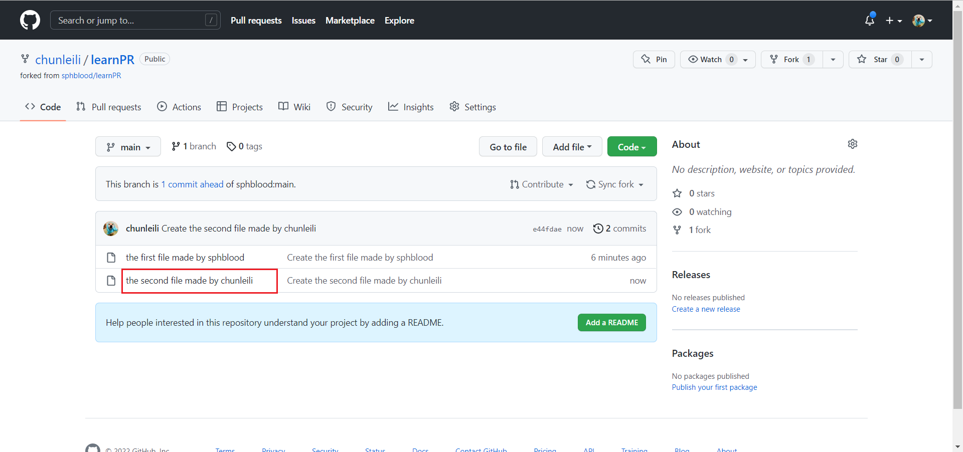Switch to the repository Pull requests tab
963x452 pixels.
(x=109, y=107)
